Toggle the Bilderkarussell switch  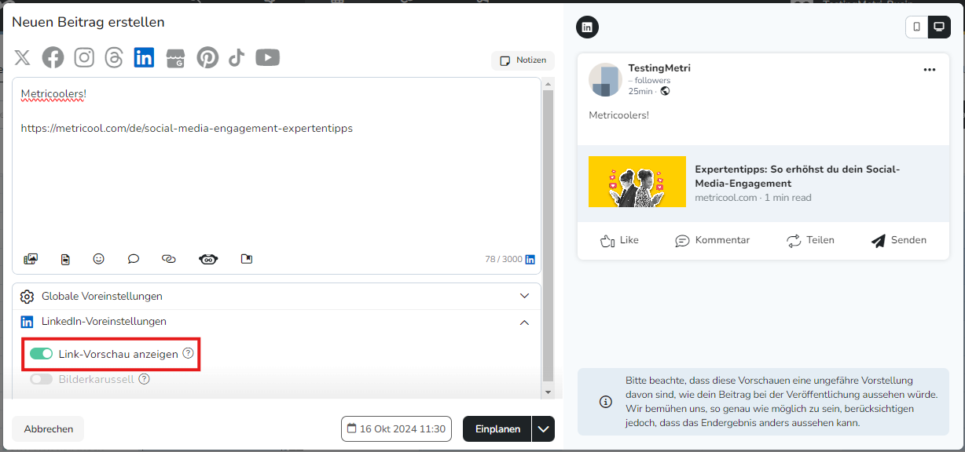pos(41,379)
